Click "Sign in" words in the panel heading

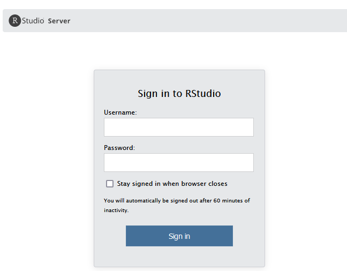[x=154, y=94]
